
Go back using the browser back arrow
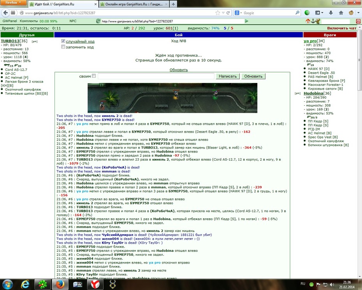(5, 13)
